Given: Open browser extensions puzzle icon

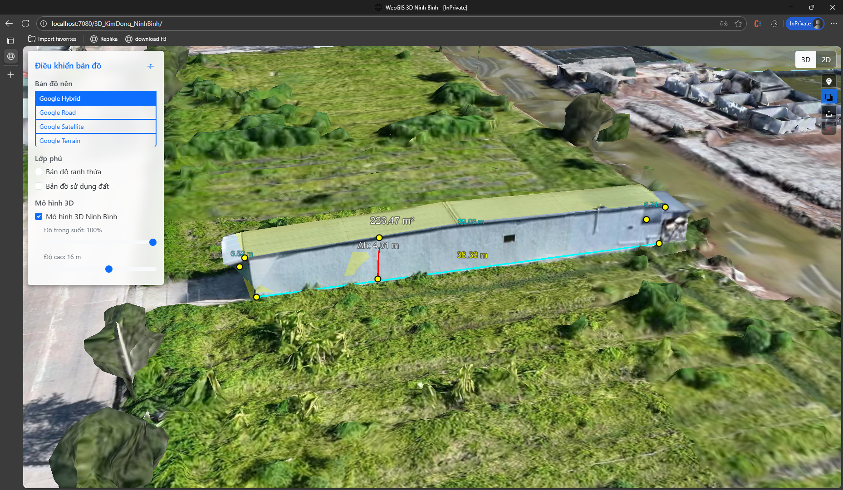Looking at the screenshot, I should coord(774,24).
